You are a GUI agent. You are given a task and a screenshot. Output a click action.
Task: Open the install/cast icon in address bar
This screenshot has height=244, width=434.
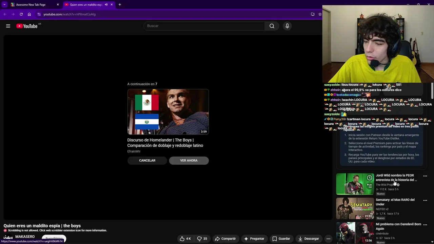313,14
